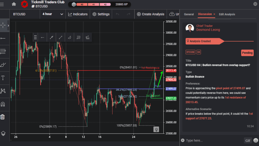Screen dimensions: 259x146
Task: Select the XABCD pattern tool
Action: point(3,91)
